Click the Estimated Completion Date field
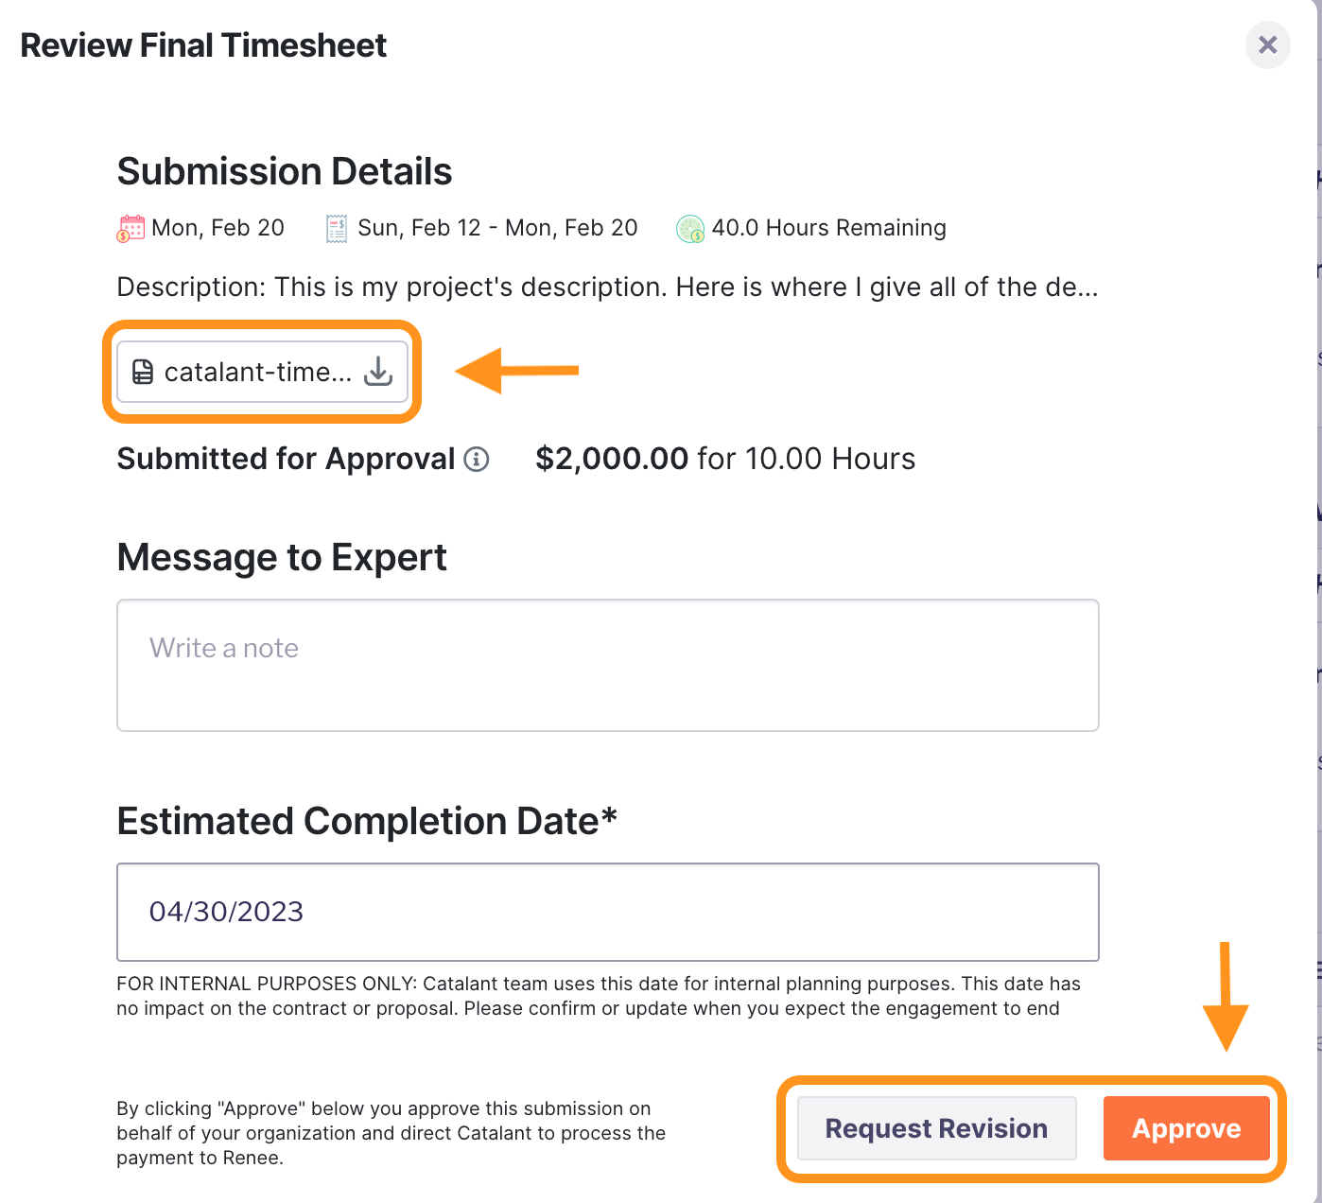Image resolution: width=1322 pixels, height=1203 pixels. click(607, 912)
